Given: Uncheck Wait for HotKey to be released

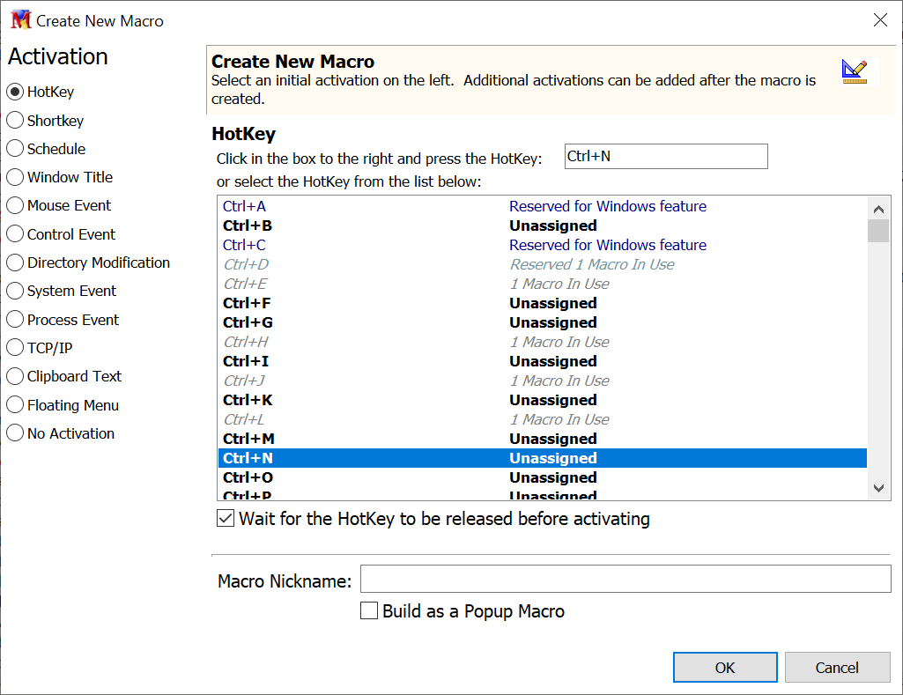Looking at the screenshot, I should click(226, 519).
